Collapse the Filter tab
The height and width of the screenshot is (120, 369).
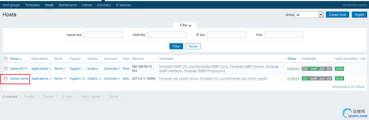(185, 25)
